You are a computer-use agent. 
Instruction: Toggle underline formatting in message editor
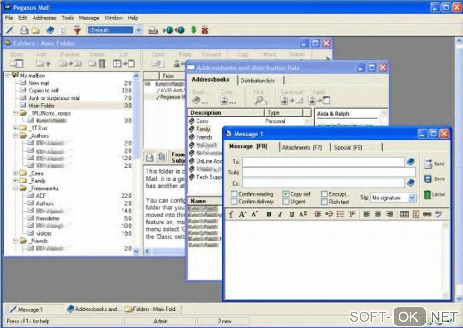coord(291,214)
